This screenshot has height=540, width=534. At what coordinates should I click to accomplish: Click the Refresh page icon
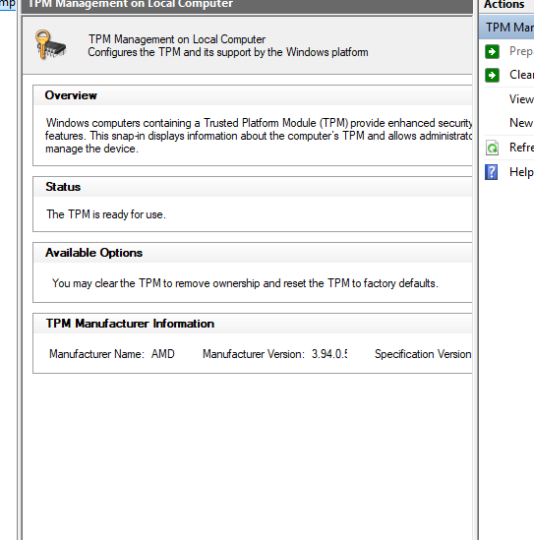[492, 148]
